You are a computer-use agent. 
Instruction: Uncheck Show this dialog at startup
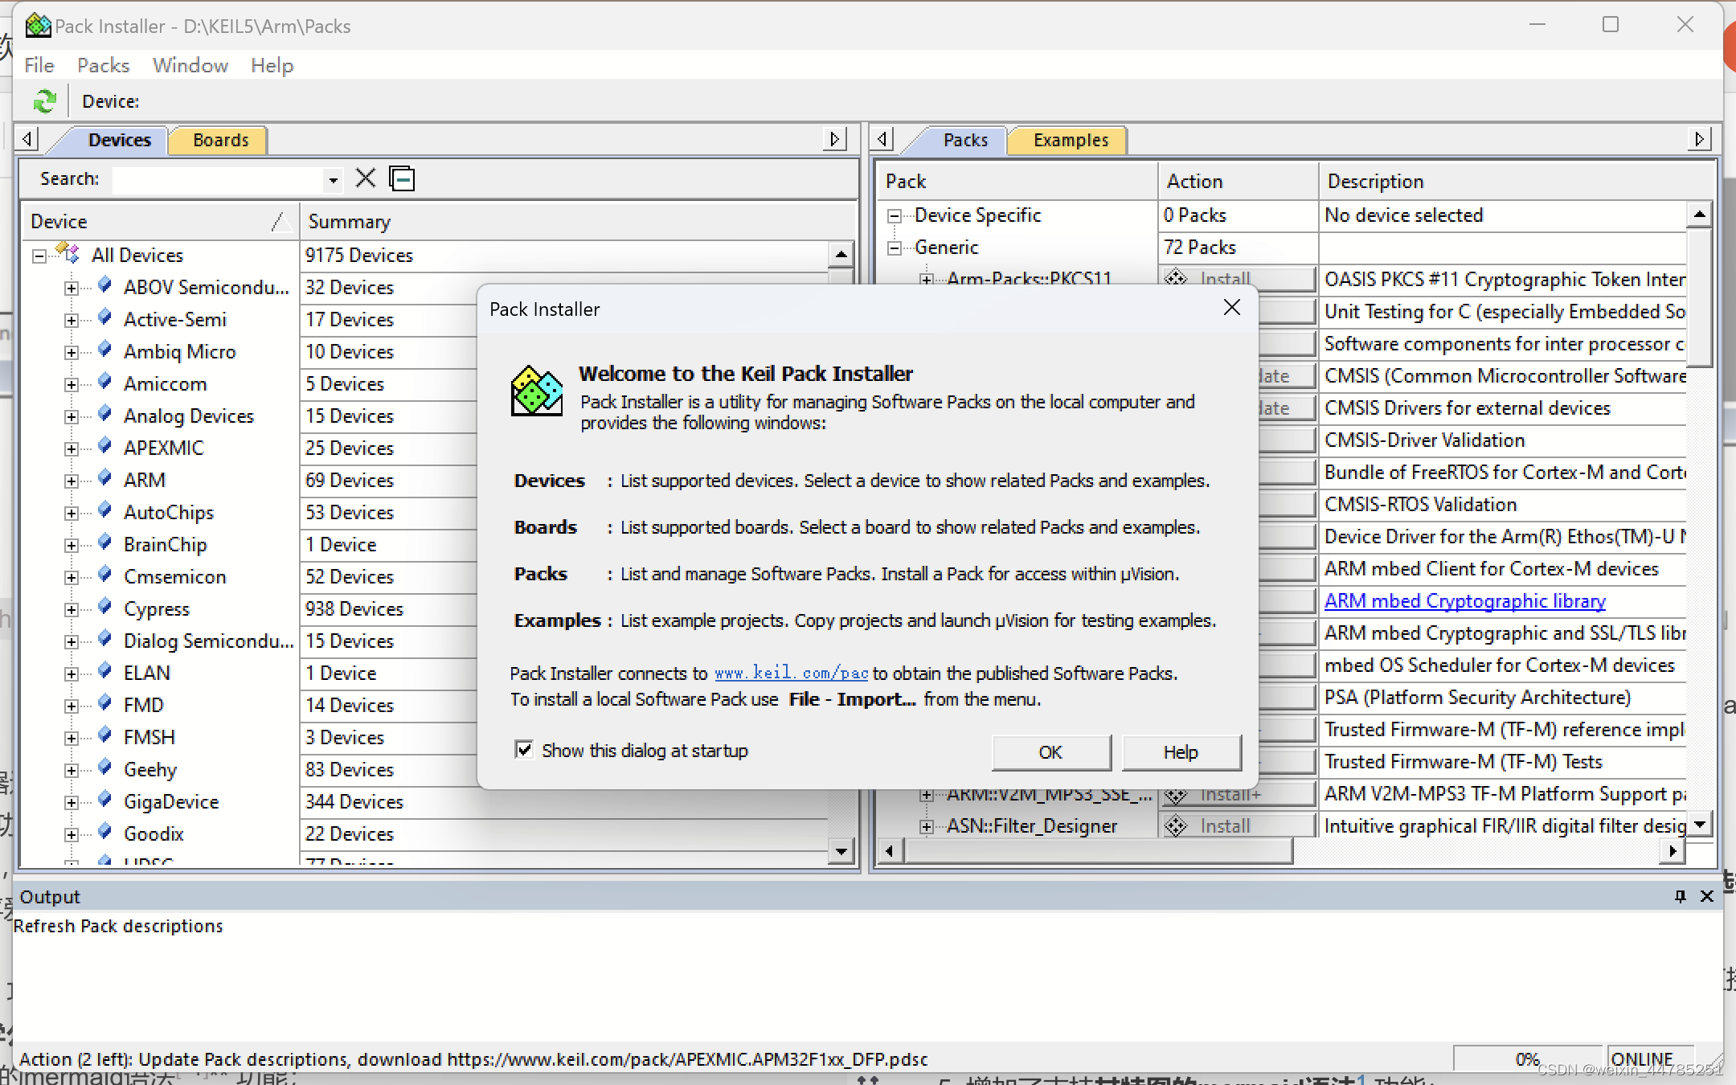(524, 750)
